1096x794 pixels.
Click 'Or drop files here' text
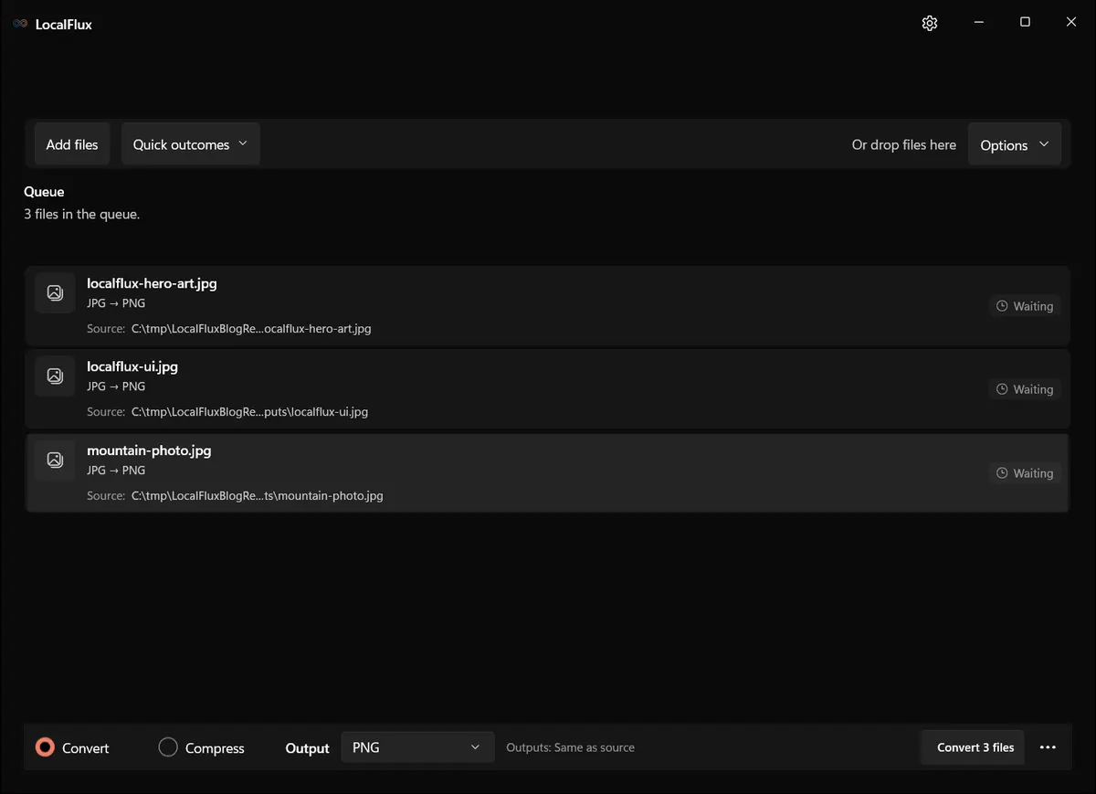pos(904,144)
